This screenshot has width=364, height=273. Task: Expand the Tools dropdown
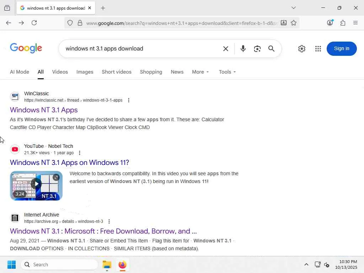pyautogui.click(x=227, y=72)
